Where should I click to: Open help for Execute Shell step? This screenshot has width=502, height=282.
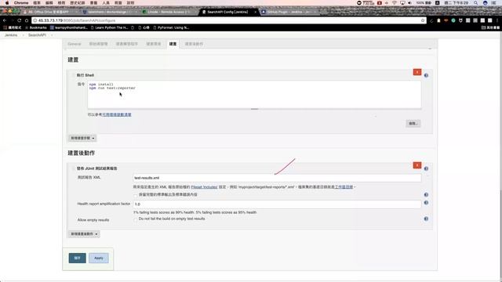426,75
